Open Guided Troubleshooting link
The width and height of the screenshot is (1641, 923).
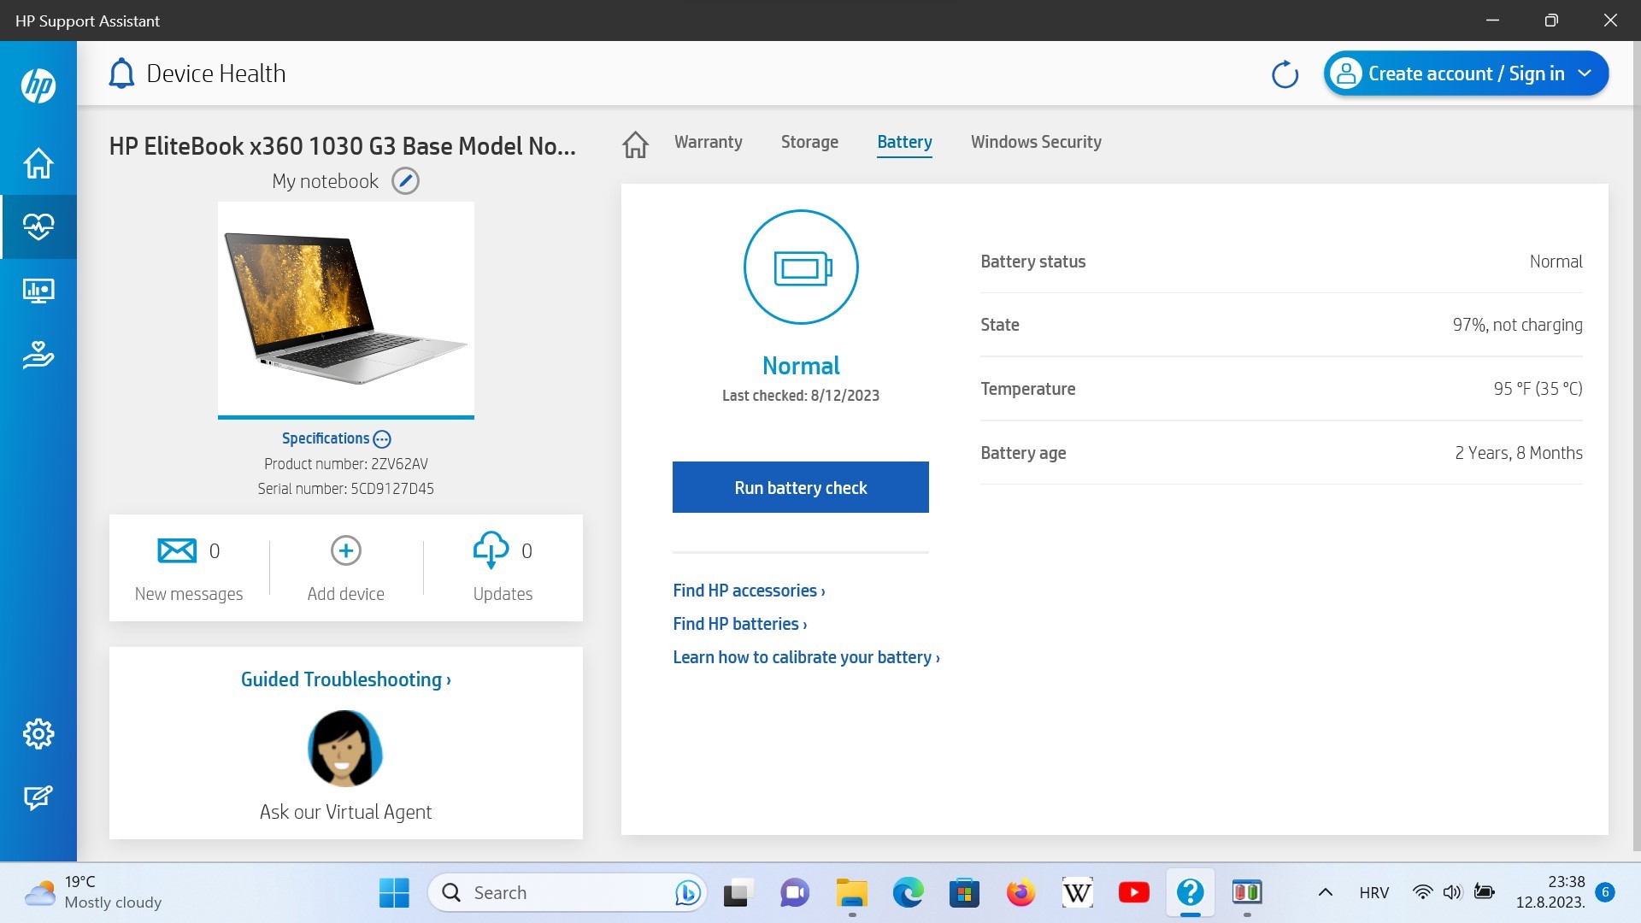(x=345, y=679)
